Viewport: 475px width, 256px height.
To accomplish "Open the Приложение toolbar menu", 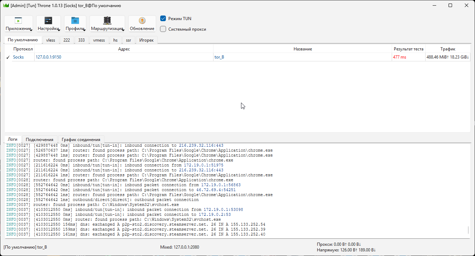I will pos(19,24).
